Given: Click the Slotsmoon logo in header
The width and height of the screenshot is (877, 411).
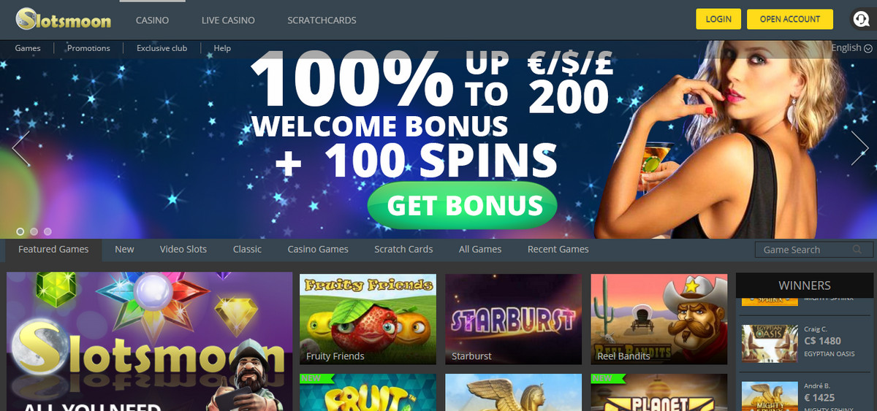Looking at the screenshot, I should (x=63, y=19).
